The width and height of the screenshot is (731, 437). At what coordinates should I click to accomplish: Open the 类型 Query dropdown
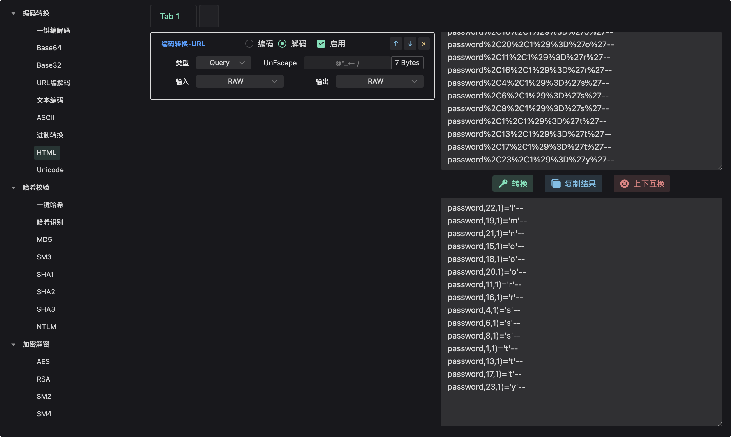[223, 63]
